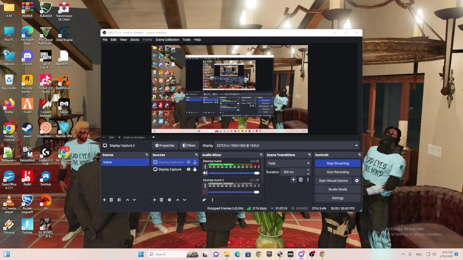Open Scene Collection menu
Viewport: 463px width, 260px height.
[167, 40]
